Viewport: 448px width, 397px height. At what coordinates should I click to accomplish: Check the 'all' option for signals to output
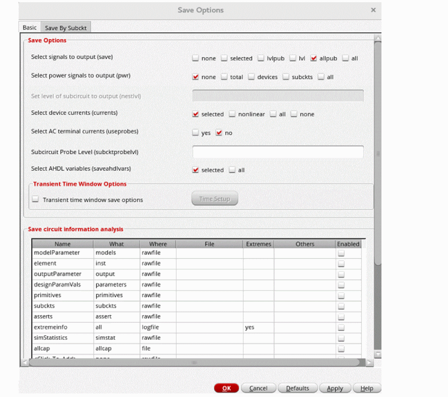coord(346,58)
